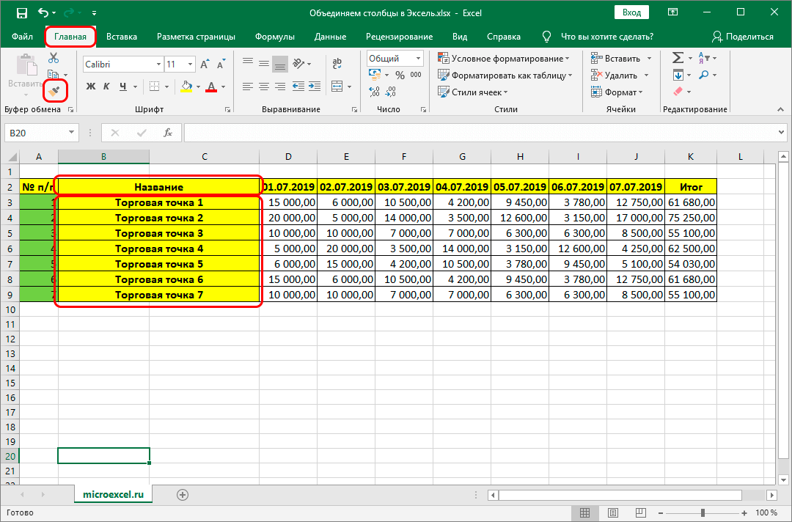Viewport: 792px width, 522px height.
Task: Click the Fill down arrow icon
Action: [x=678, y=76]
